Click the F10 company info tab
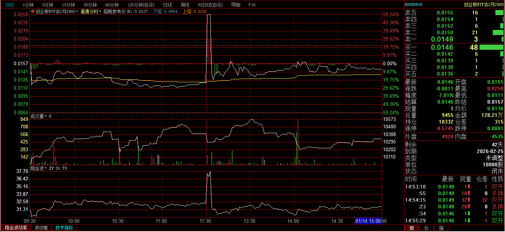This screenshot has width=505, height=232. click(252, 5)
